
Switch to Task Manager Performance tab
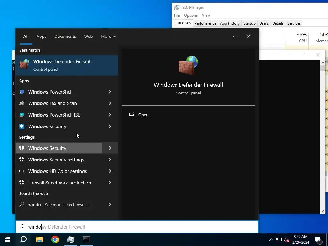pyautogui.click(x=205, y=23)
